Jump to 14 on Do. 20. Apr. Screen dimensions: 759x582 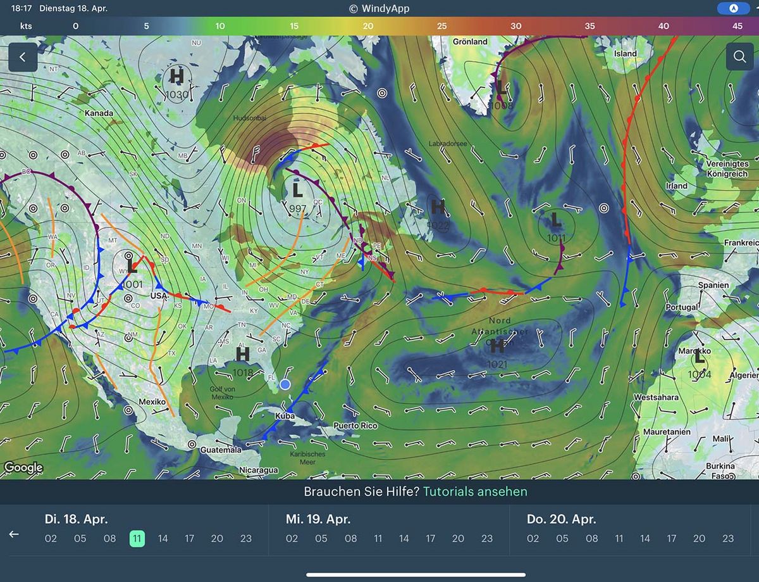point(645,539)
